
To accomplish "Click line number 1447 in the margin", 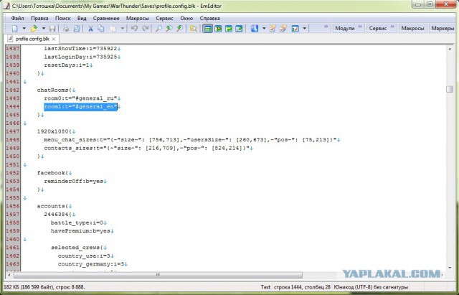I will [x=13, y=131].
